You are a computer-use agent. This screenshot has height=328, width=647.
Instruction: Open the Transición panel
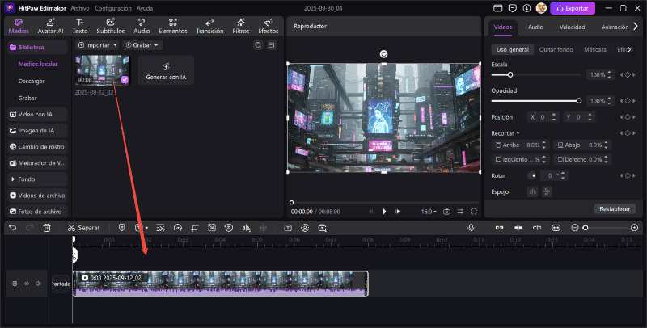point(209,26)
